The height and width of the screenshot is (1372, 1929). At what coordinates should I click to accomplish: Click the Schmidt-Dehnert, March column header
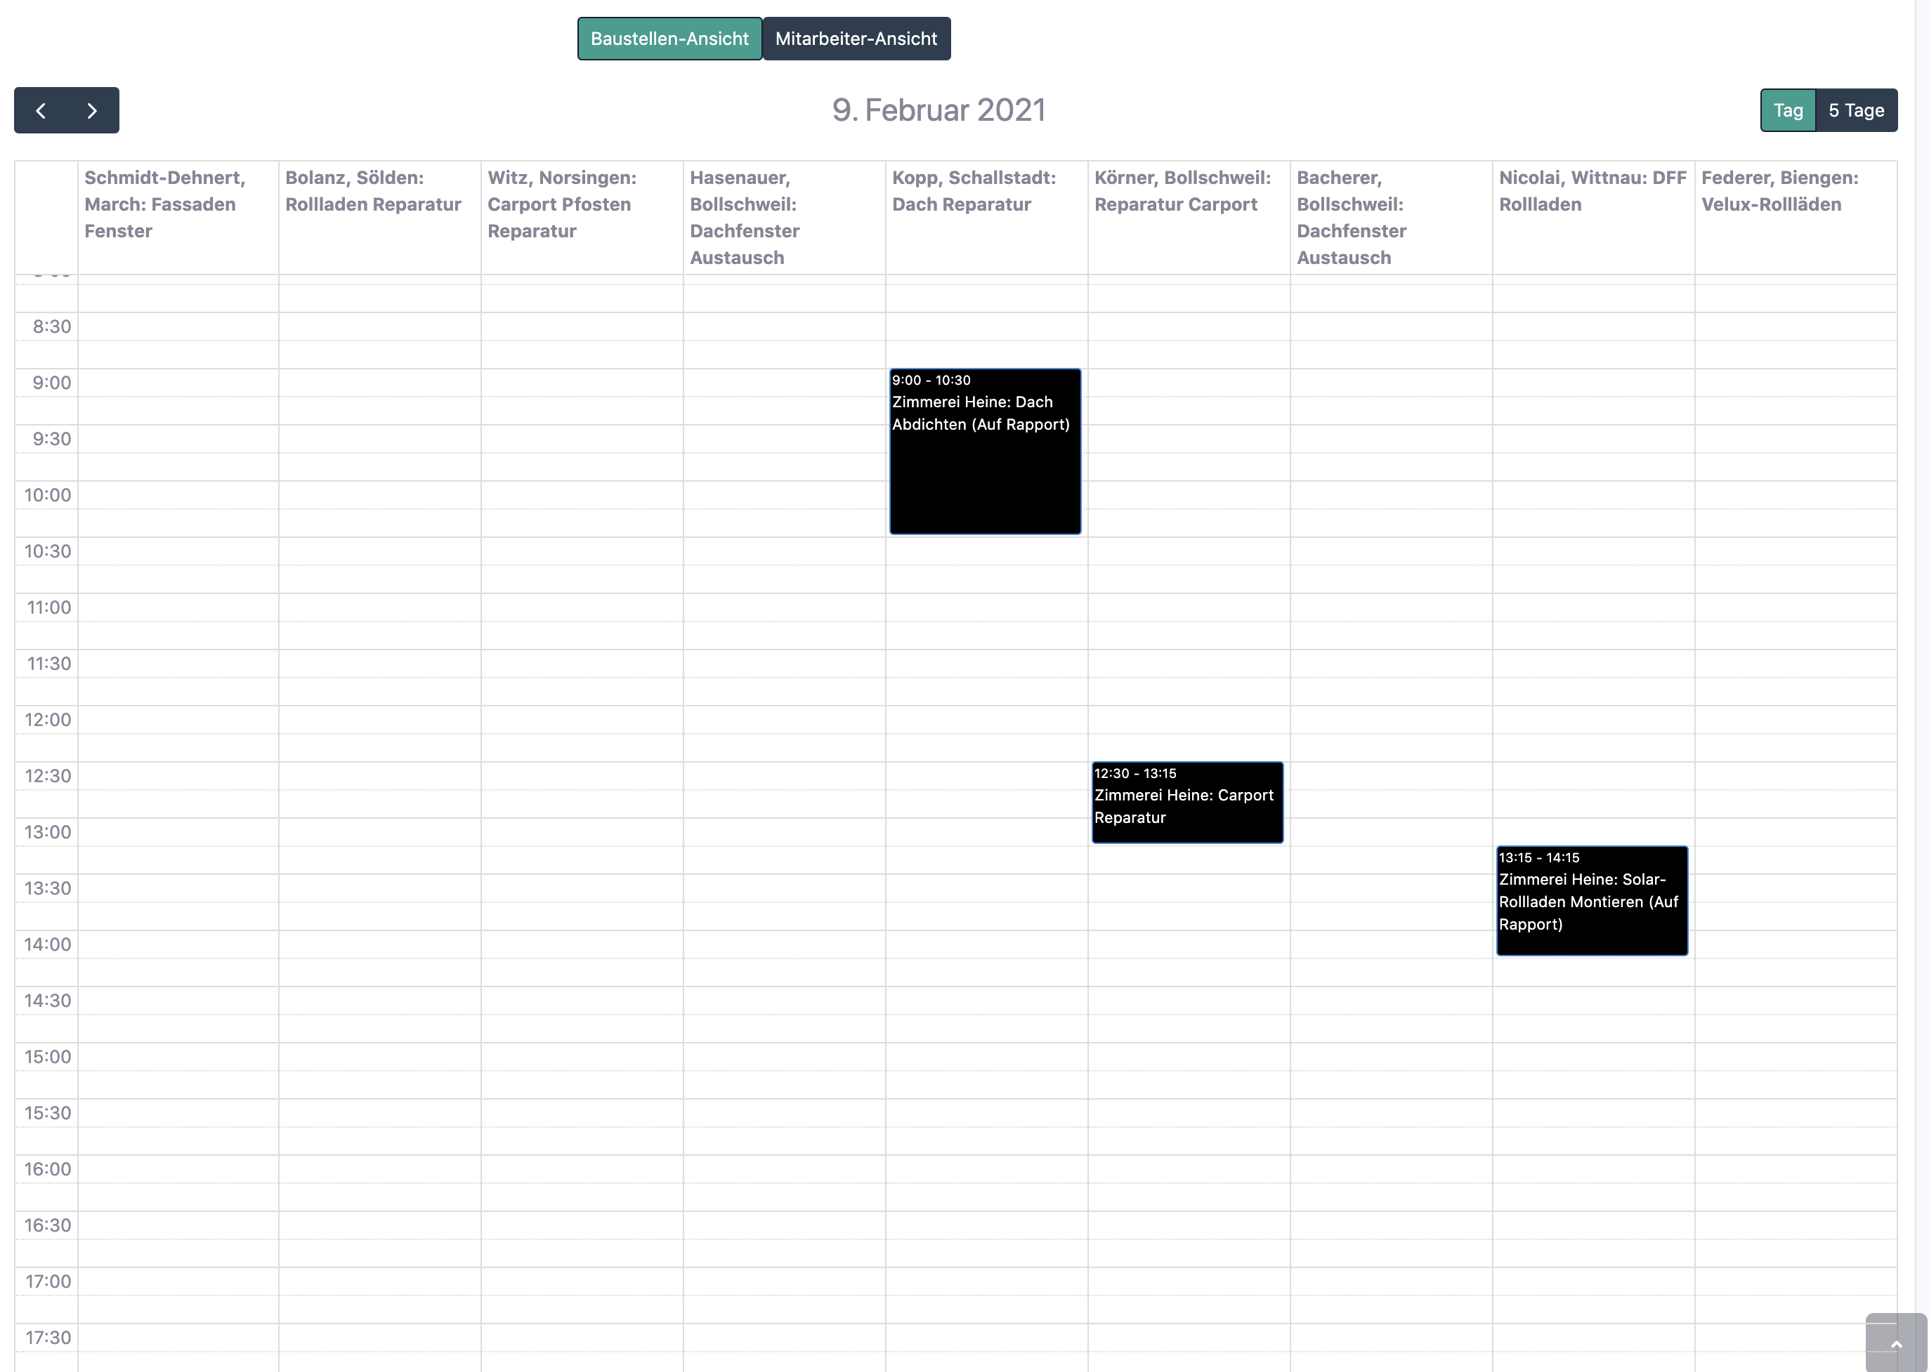coord(165,204)
